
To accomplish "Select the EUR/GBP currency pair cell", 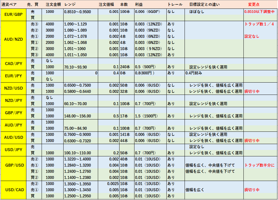I will (x=13, y=15).
